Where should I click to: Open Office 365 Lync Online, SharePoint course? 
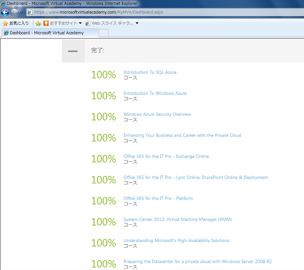point(195,177)
